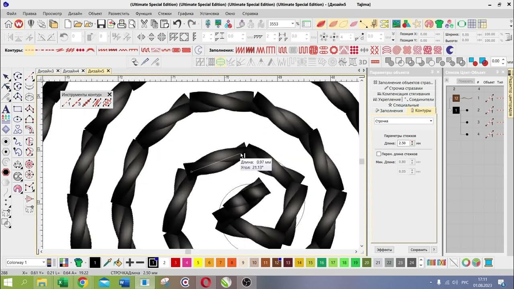Click the eyedropper color pick icon
Screen dimensions: 514x289
(107, 263)
